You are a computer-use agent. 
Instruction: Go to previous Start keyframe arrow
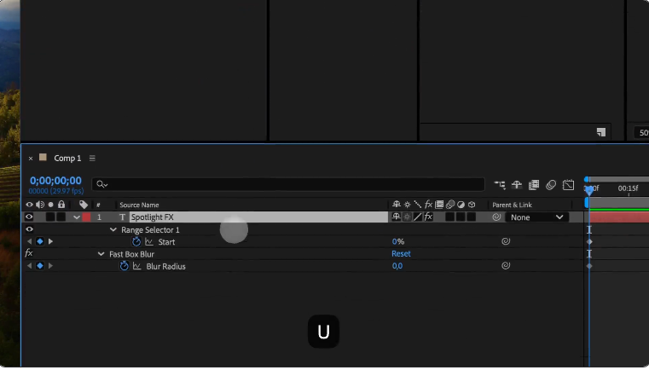pos(29,242)
